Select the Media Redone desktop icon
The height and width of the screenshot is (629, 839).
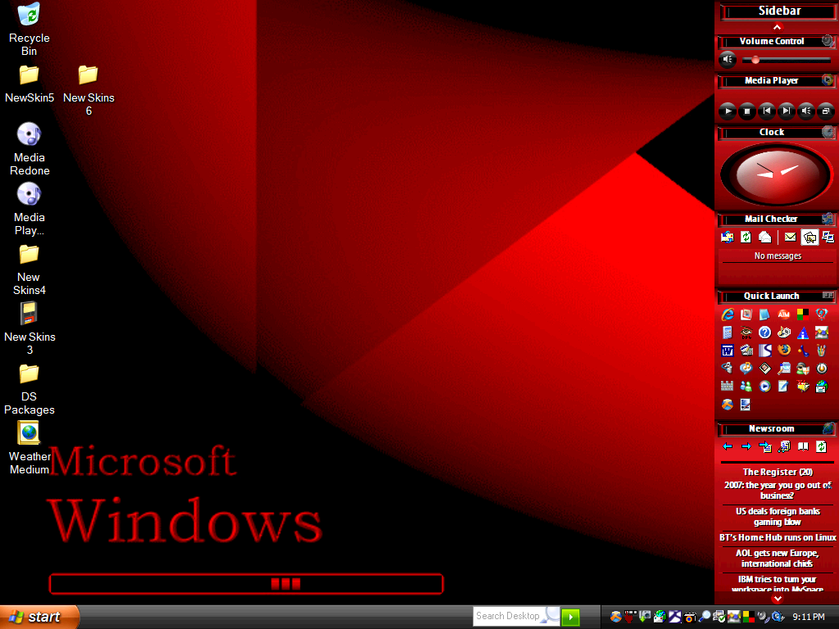29,149
